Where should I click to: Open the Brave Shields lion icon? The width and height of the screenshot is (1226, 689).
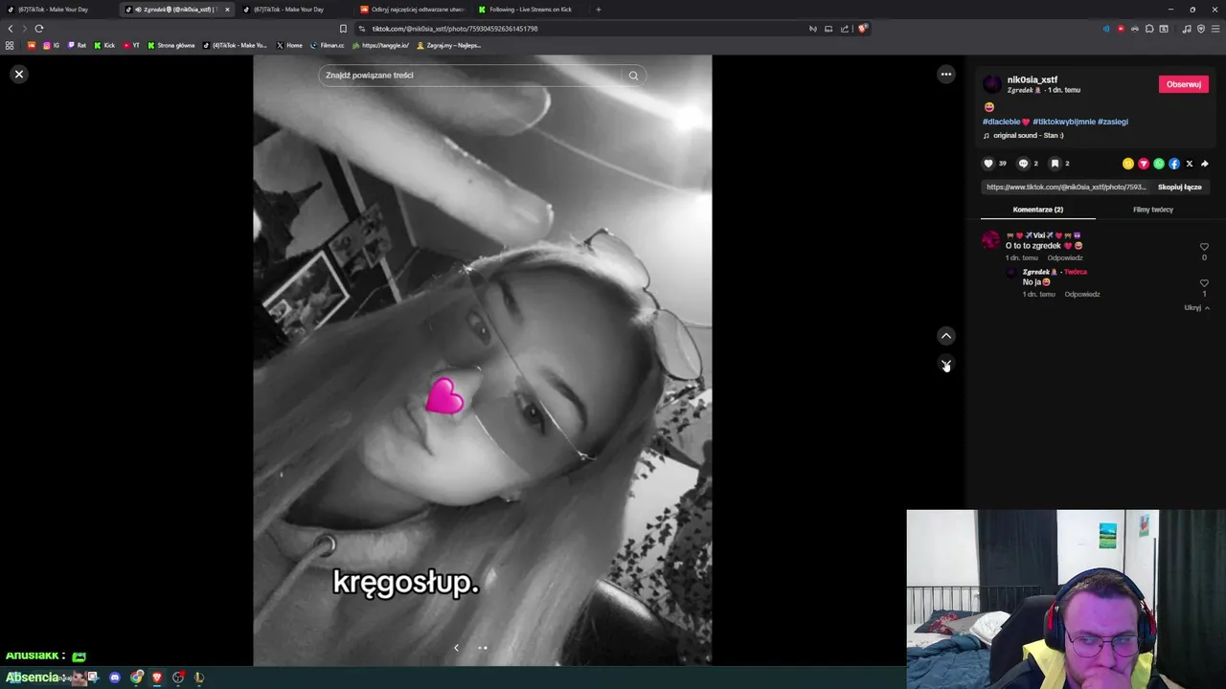point(862,29)
